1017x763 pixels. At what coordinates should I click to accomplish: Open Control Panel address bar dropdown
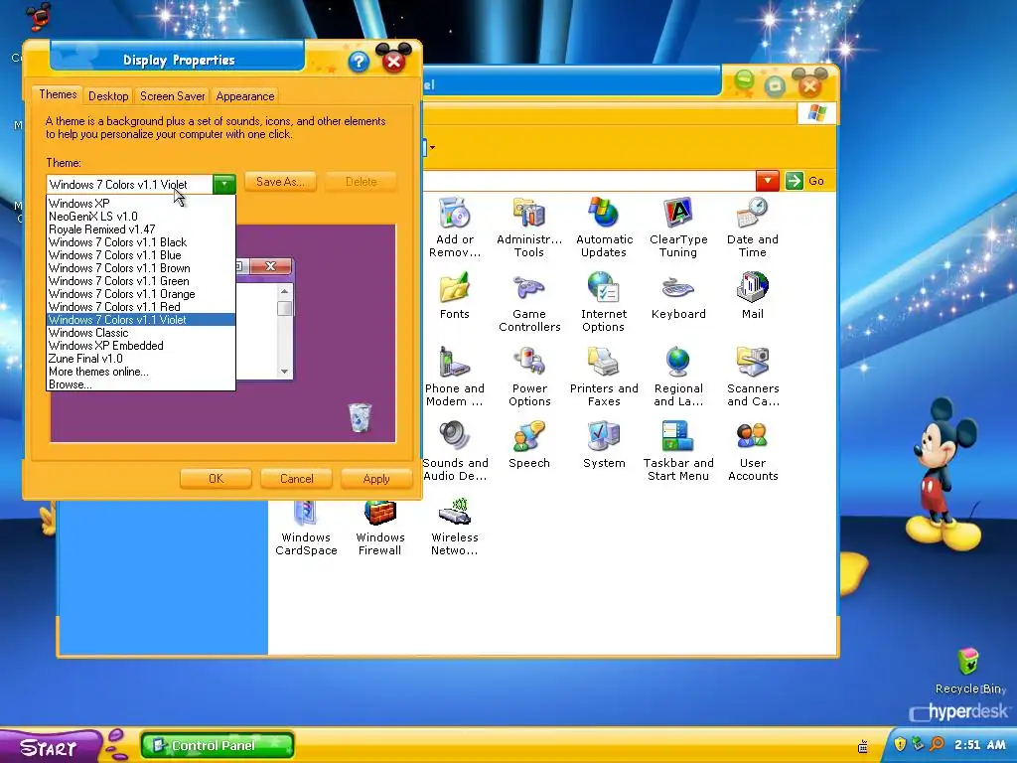768,181
